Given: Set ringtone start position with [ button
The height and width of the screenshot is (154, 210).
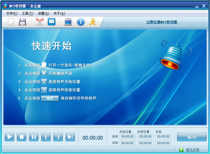Looking at the screenshot, I should [x=46, y=137].
